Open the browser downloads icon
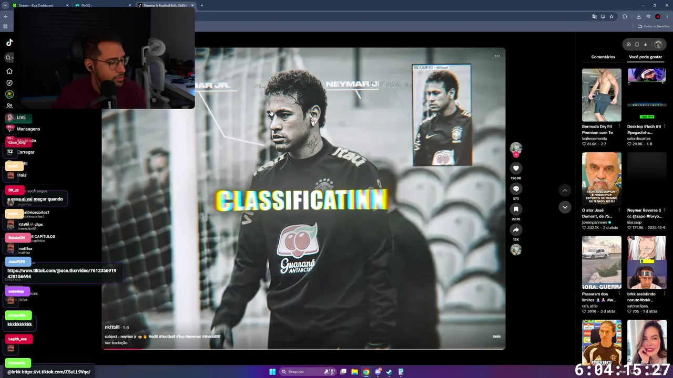 pos(638,17)
